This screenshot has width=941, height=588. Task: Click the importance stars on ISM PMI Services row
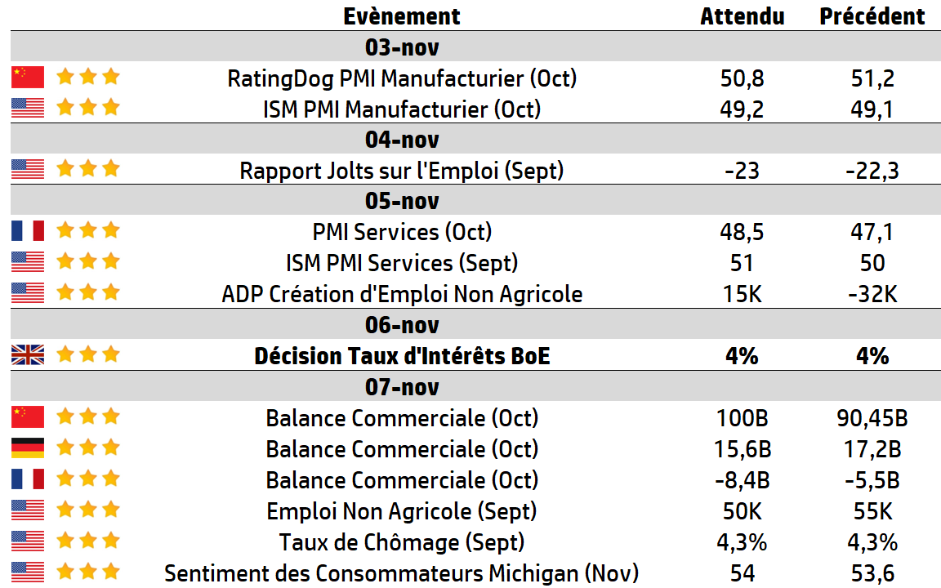point(88,262)
